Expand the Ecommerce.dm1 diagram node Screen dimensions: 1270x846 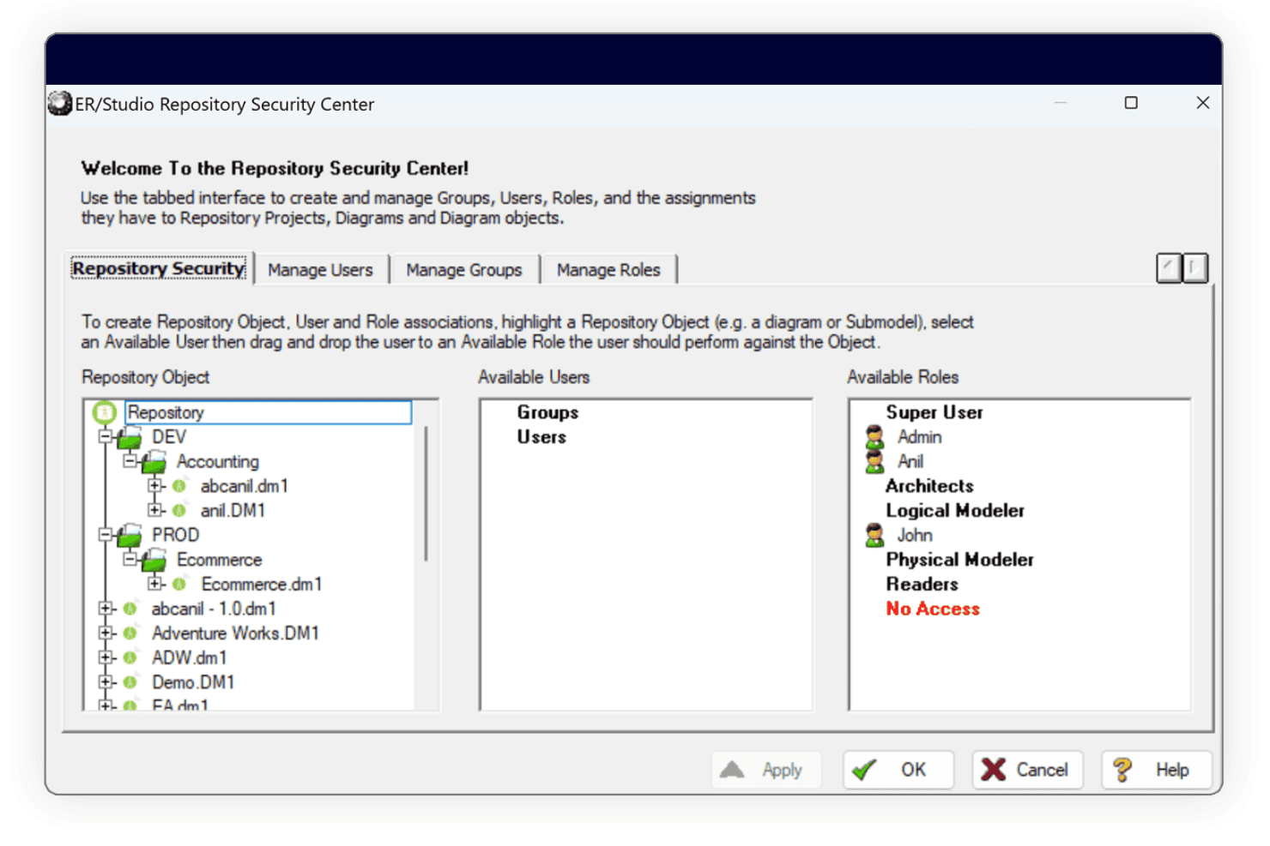click(154, 584)
